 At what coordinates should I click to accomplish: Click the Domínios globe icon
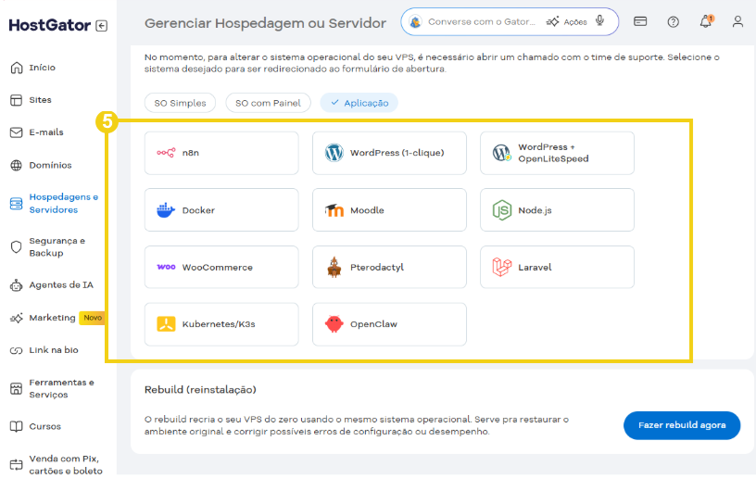click(17, 165)
